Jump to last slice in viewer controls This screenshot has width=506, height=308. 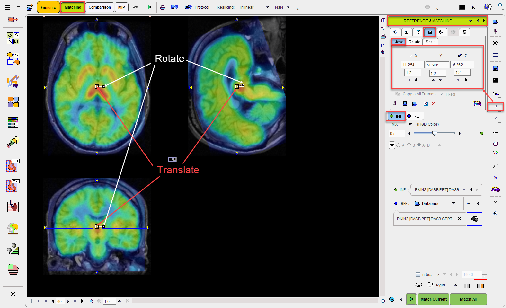coord(82,301)
